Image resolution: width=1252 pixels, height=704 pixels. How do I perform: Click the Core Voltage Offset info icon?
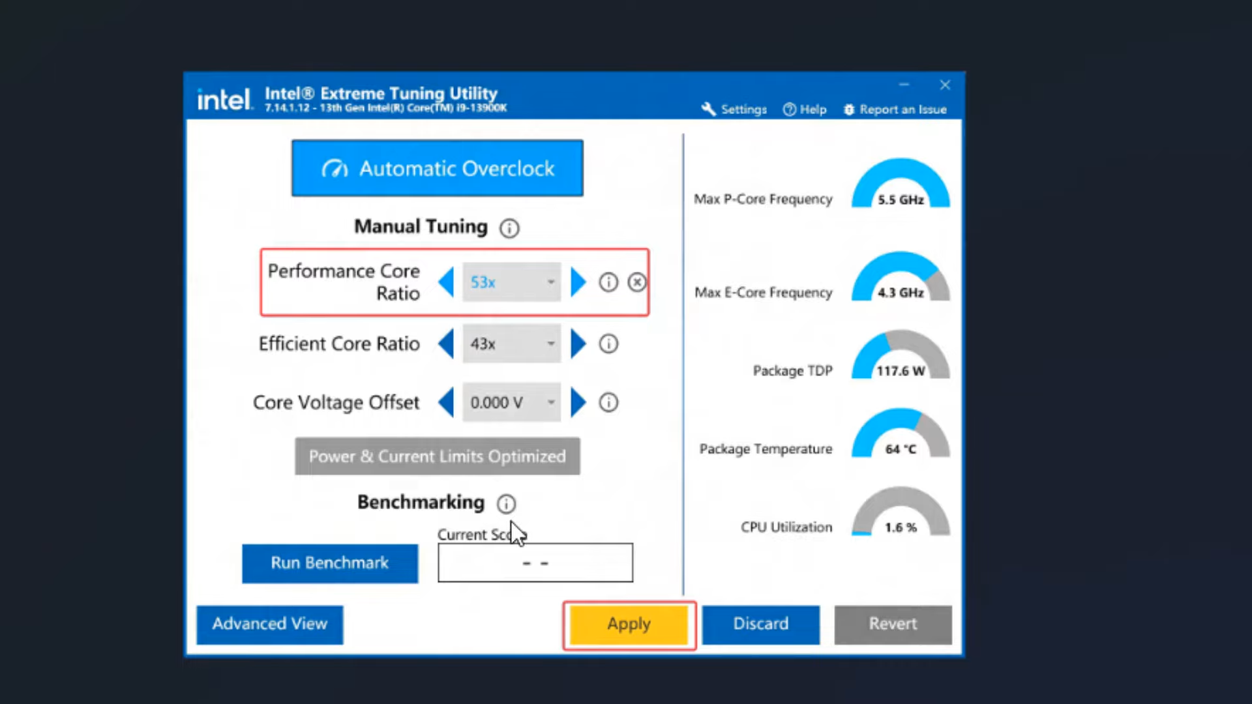(x=608, y=402)
